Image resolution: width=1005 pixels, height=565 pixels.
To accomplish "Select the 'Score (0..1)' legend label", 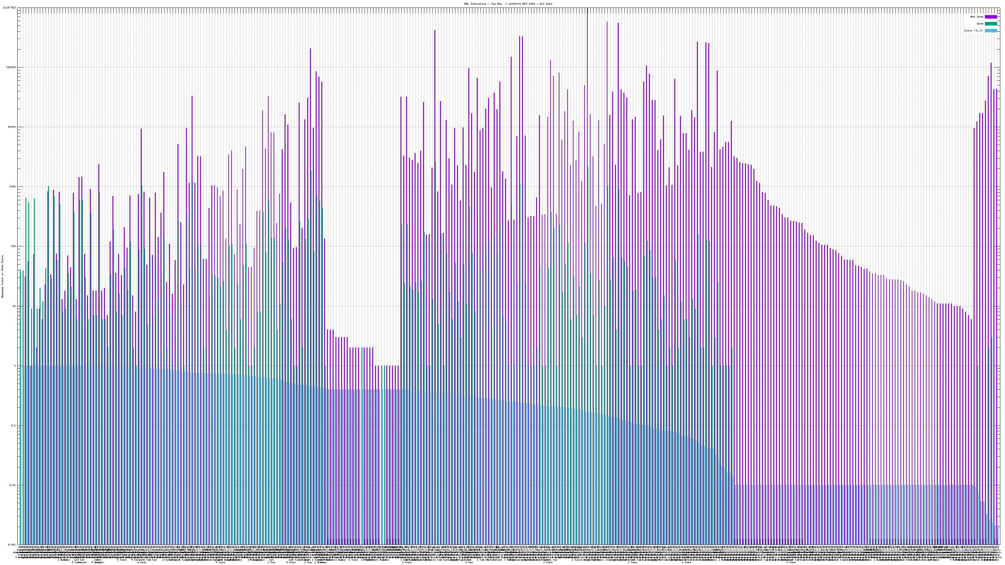I will (973, 30).
